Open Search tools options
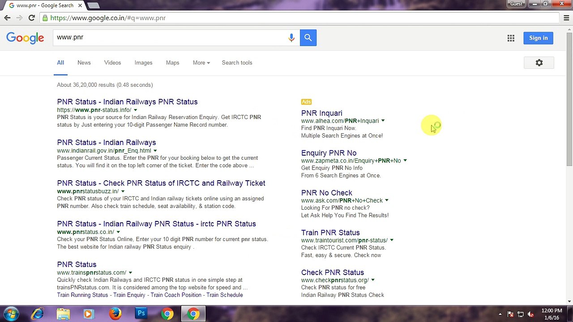This screenshot has height=322, width=573. [x=237, y=63]
